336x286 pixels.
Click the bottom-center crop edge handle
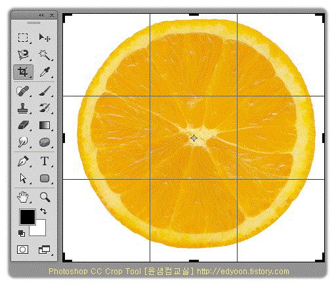tap(194, 260)
